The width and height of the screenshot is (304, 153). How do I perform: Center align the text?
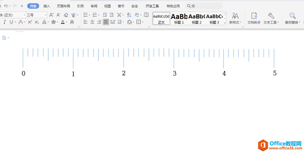coord(92,22)
